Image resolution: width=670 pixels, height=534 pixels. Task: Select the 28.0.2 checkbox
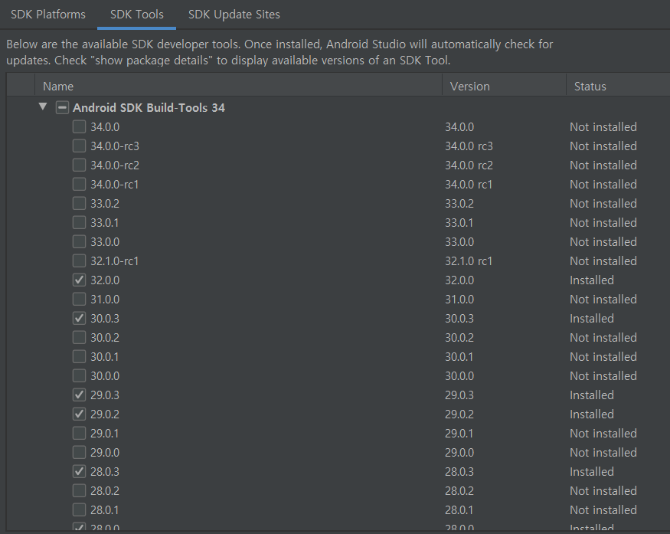79,490
